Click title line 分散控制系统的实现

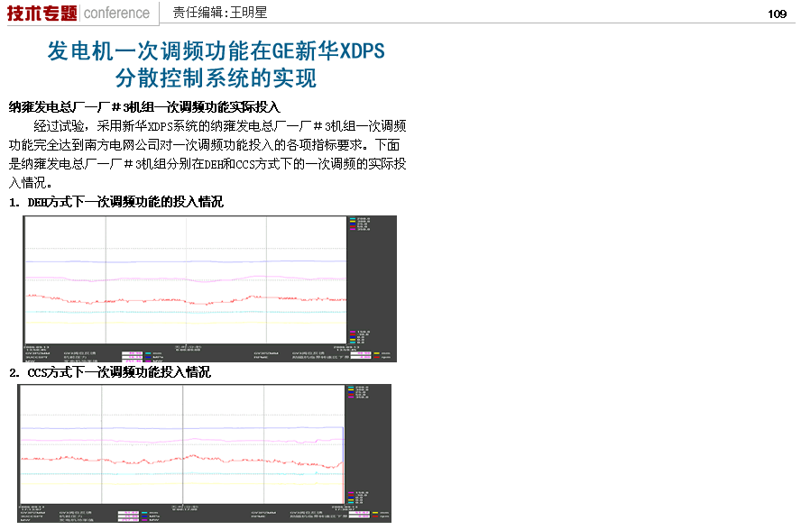tap(216, 78)
